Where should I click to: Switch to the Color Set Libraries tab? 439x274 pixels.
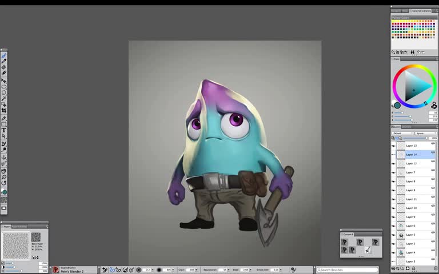[x=421, y=11]
